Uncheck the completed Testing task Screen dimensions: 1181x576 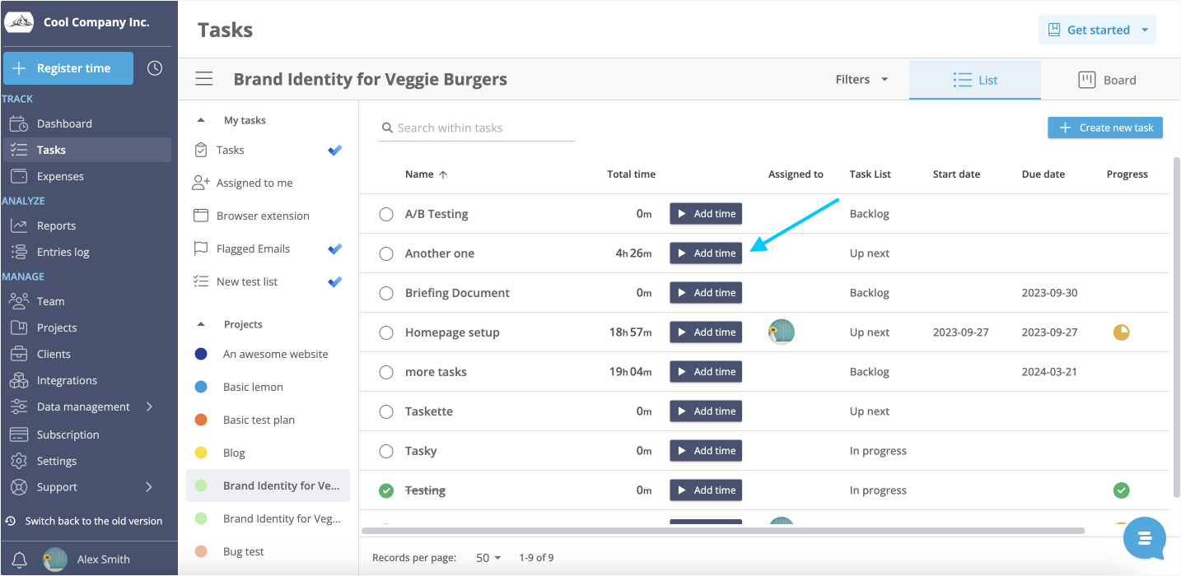pyautogui.click(x=386, y=490)
